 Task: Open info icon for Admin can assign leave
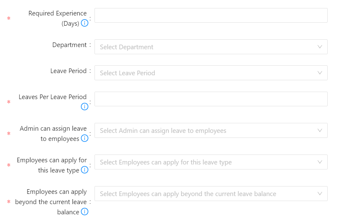[85, 138]
